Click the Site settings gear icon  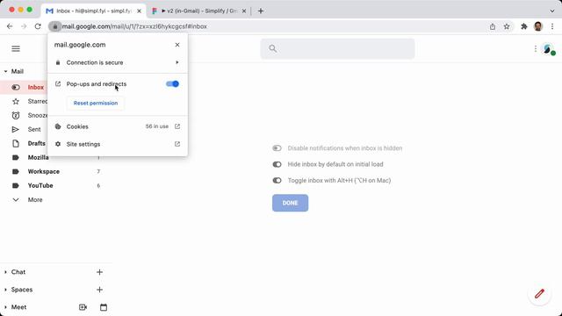58,144
